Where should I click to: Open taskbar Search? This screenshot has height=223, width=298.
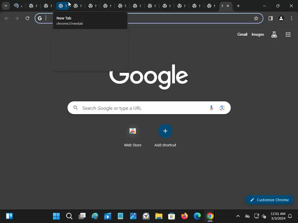(69, 216)
